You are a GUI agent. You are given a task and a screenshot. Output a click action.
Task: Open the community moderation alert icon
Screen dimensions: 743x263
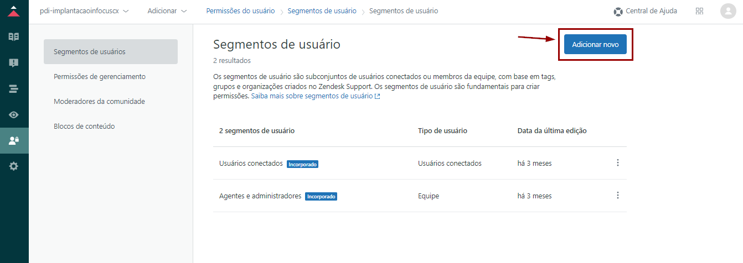tap(14, 63)
